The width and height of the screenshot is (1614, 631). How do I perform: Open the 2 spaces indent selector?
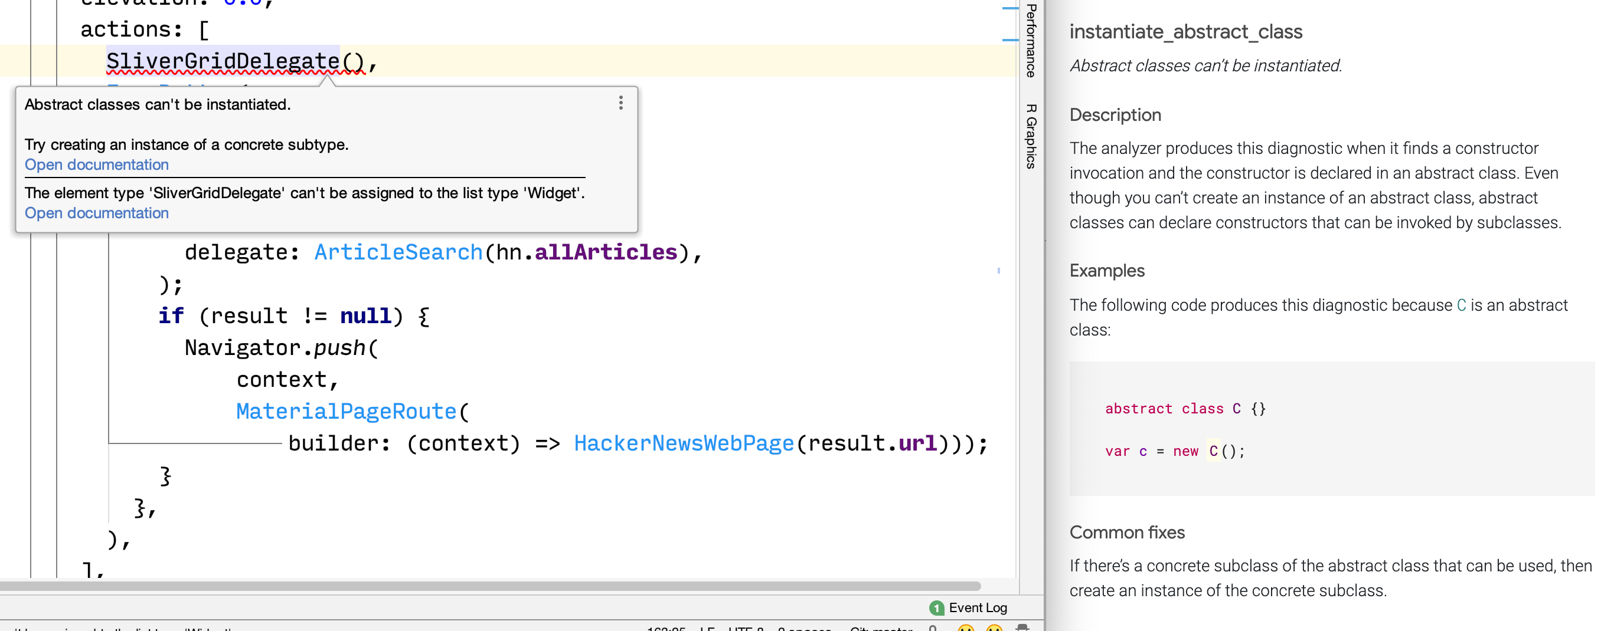point(804,628)
